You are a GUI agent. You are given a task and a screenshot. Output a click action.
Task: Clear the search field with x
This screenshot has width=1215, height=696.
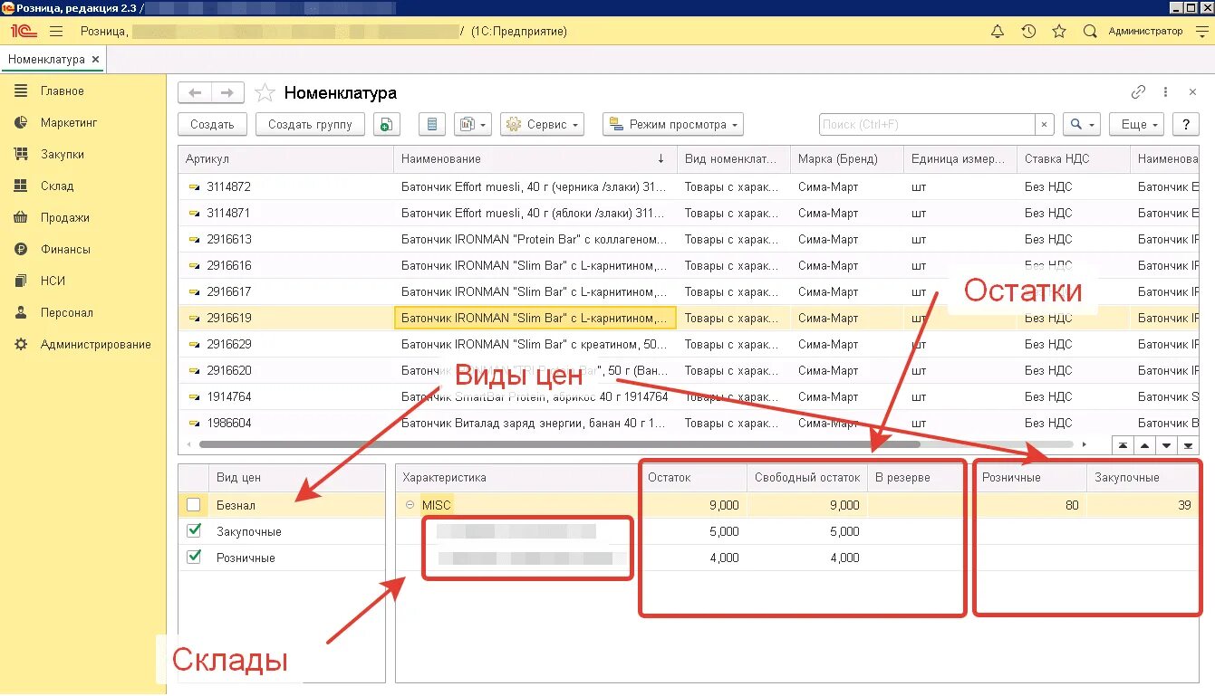pos(1045,125)
